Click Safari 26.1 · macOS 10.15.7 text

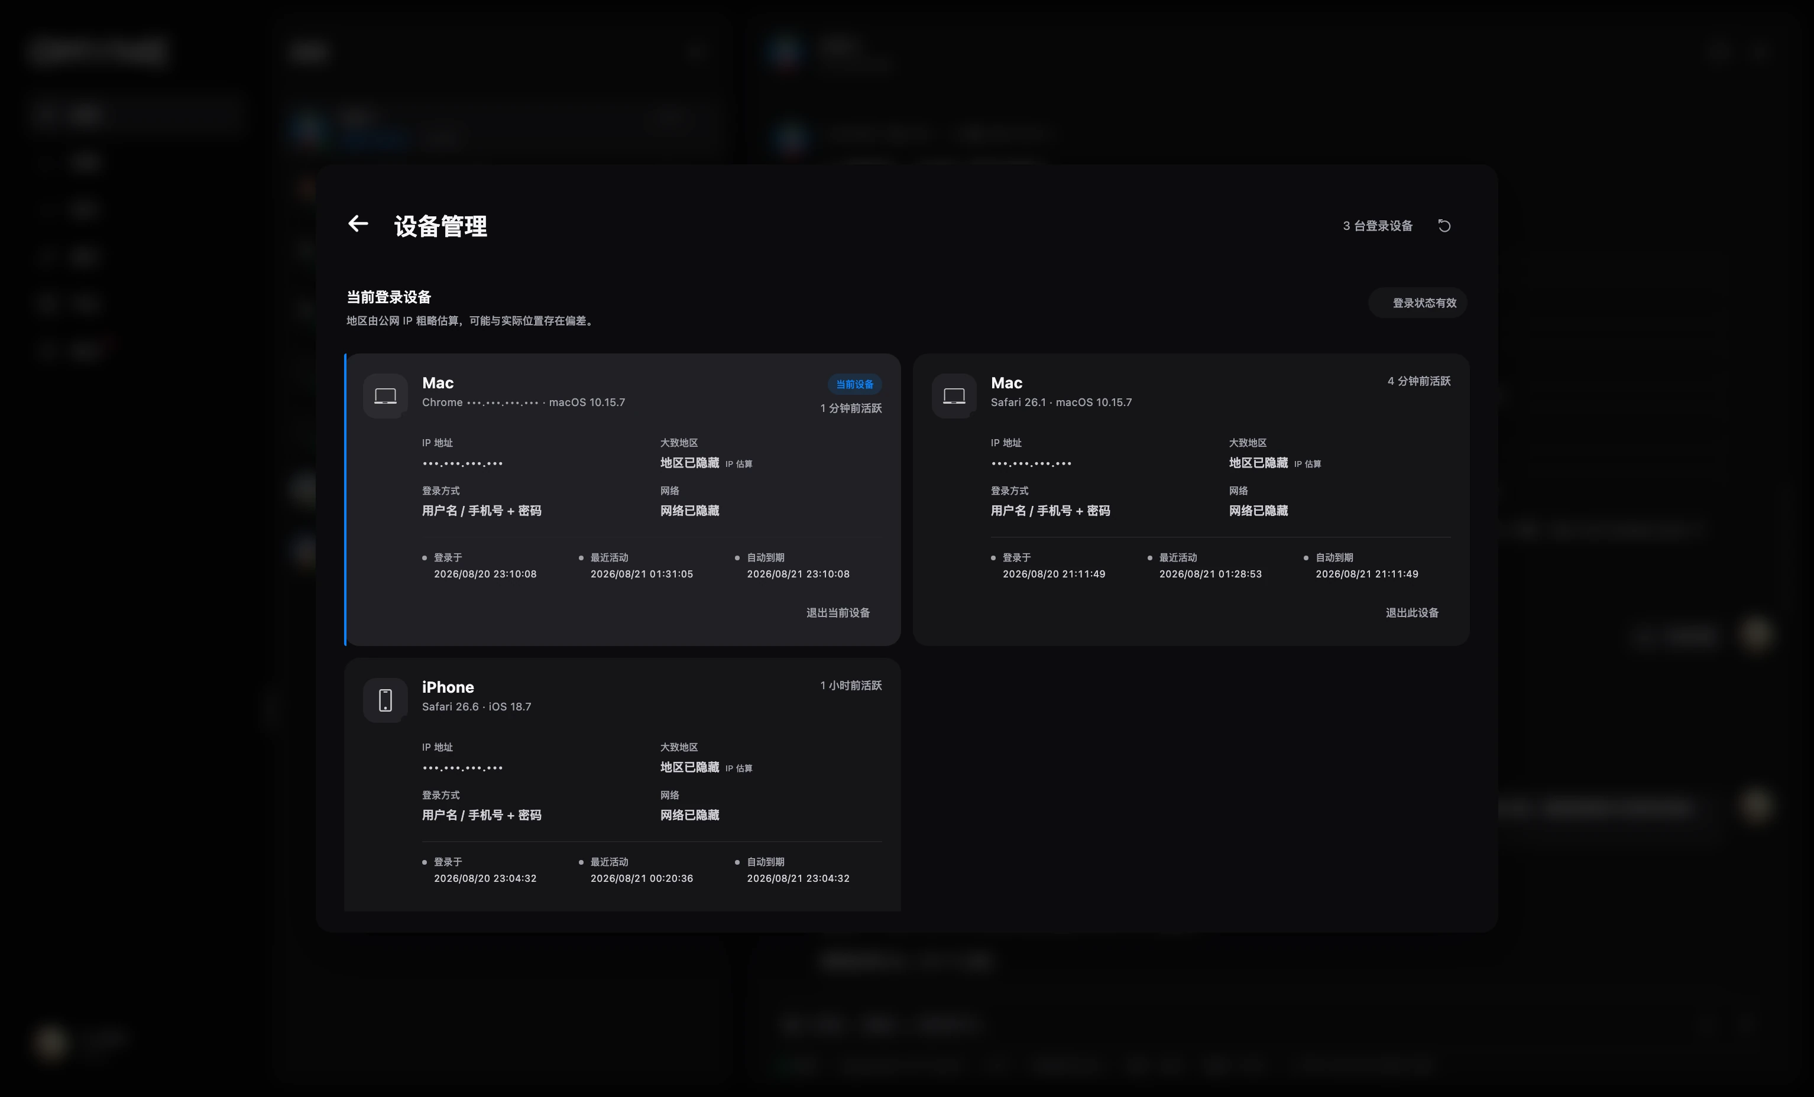pos(1061,403)
